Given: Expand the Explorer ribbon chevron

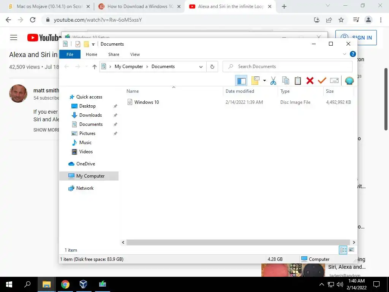Looking at the screenshot, I should click(344, 54).
